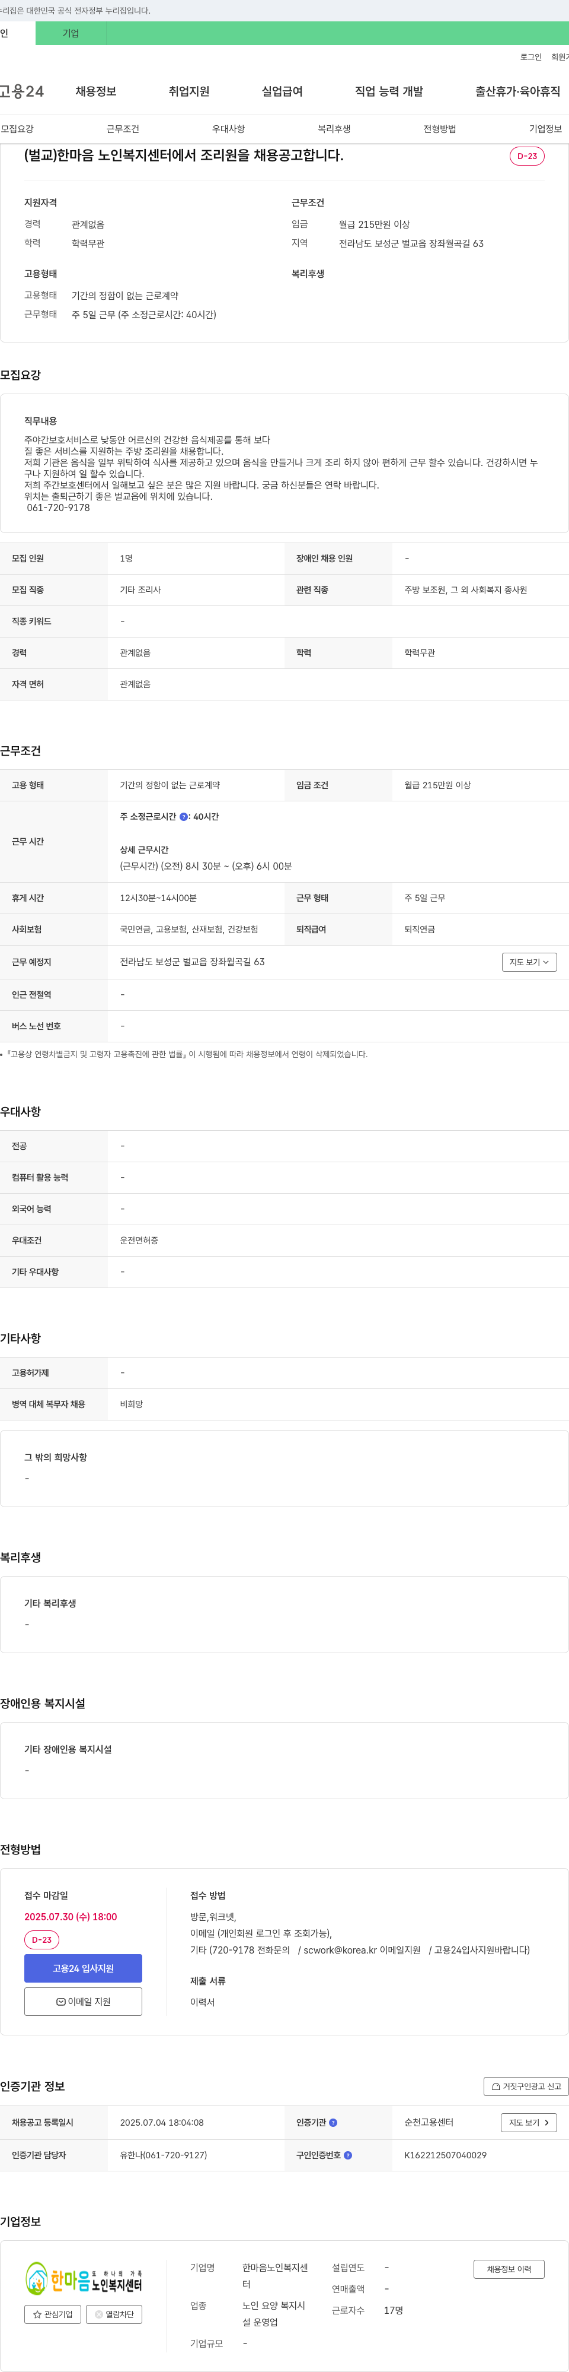The image size is (569, 2372).
Task: Click the 12시30분~14시00분 break time value
Action: (x=158, y=898)
